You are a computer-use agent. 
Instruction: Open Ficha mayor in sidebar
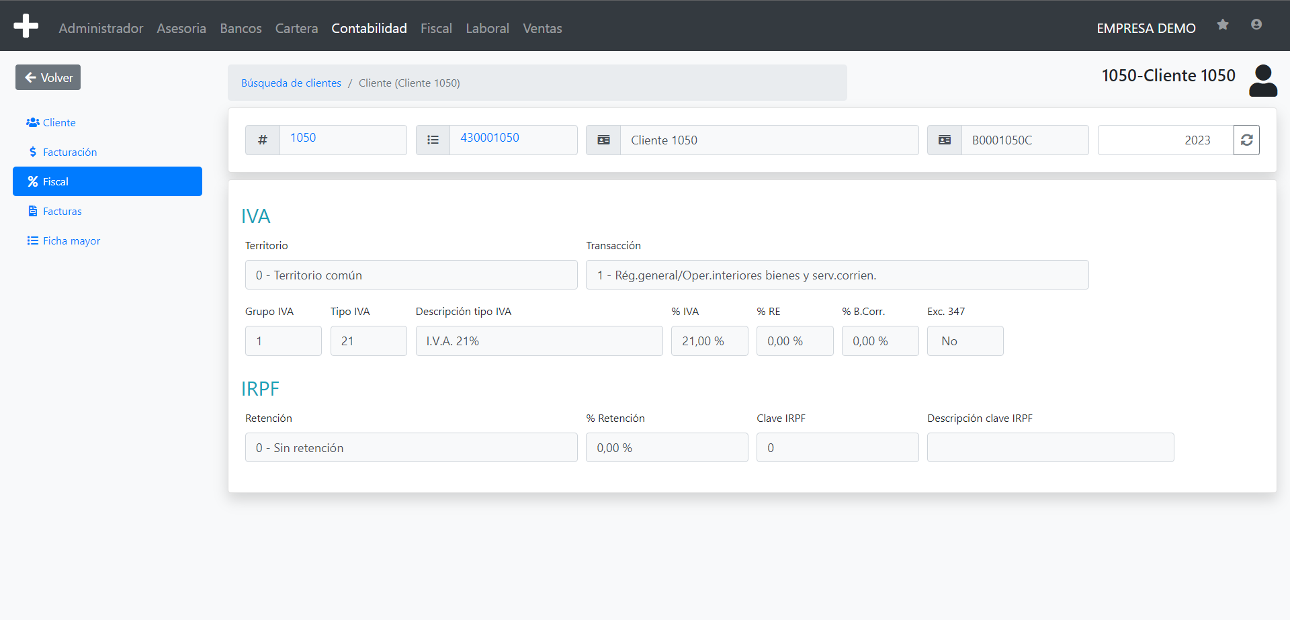point(107,240)
